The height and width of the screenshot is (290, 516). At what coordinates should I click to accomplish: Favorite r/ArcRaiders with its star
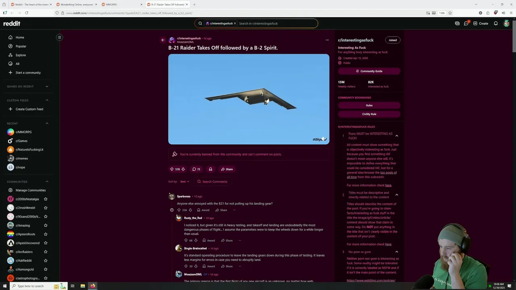coord(46,252)
